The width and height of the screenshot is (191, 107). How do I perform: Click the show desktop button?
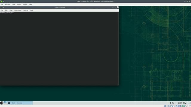tap(189, 103)
